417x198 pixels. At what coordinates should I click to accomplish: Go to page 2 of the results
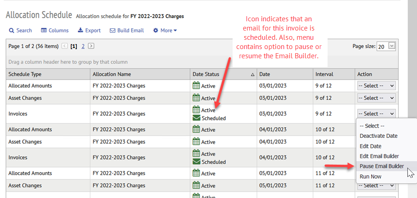coord(83,46)
